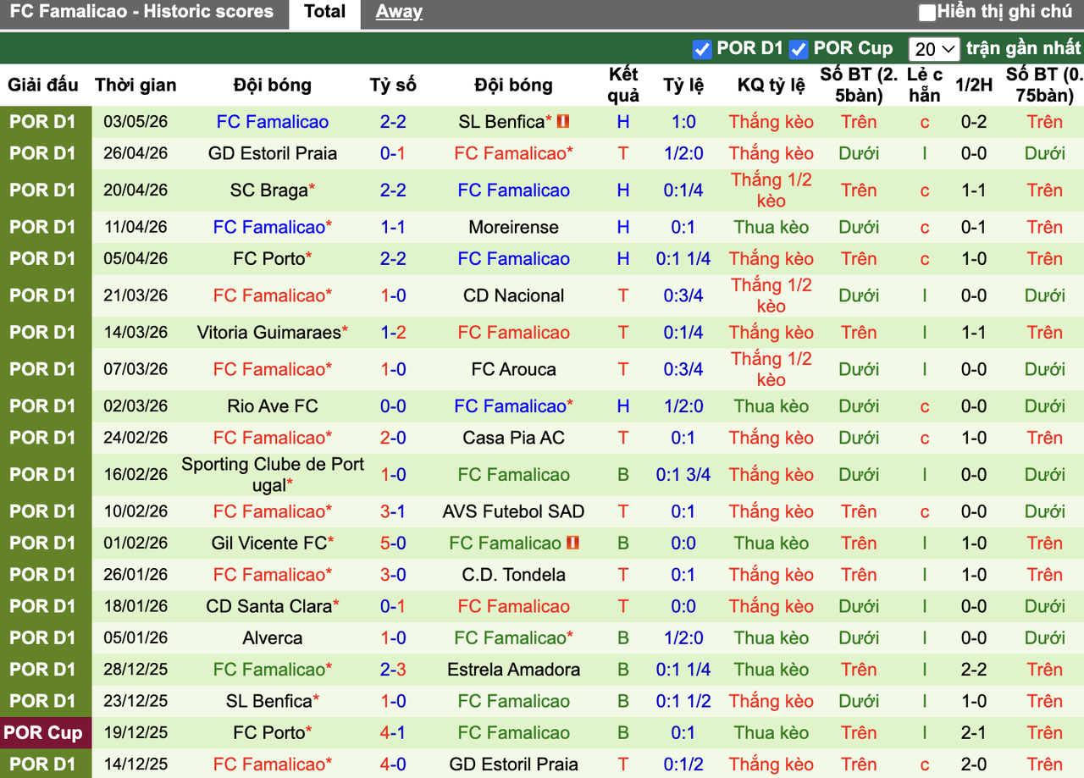Click the 'Thời gian' column header

pos(135,85)
